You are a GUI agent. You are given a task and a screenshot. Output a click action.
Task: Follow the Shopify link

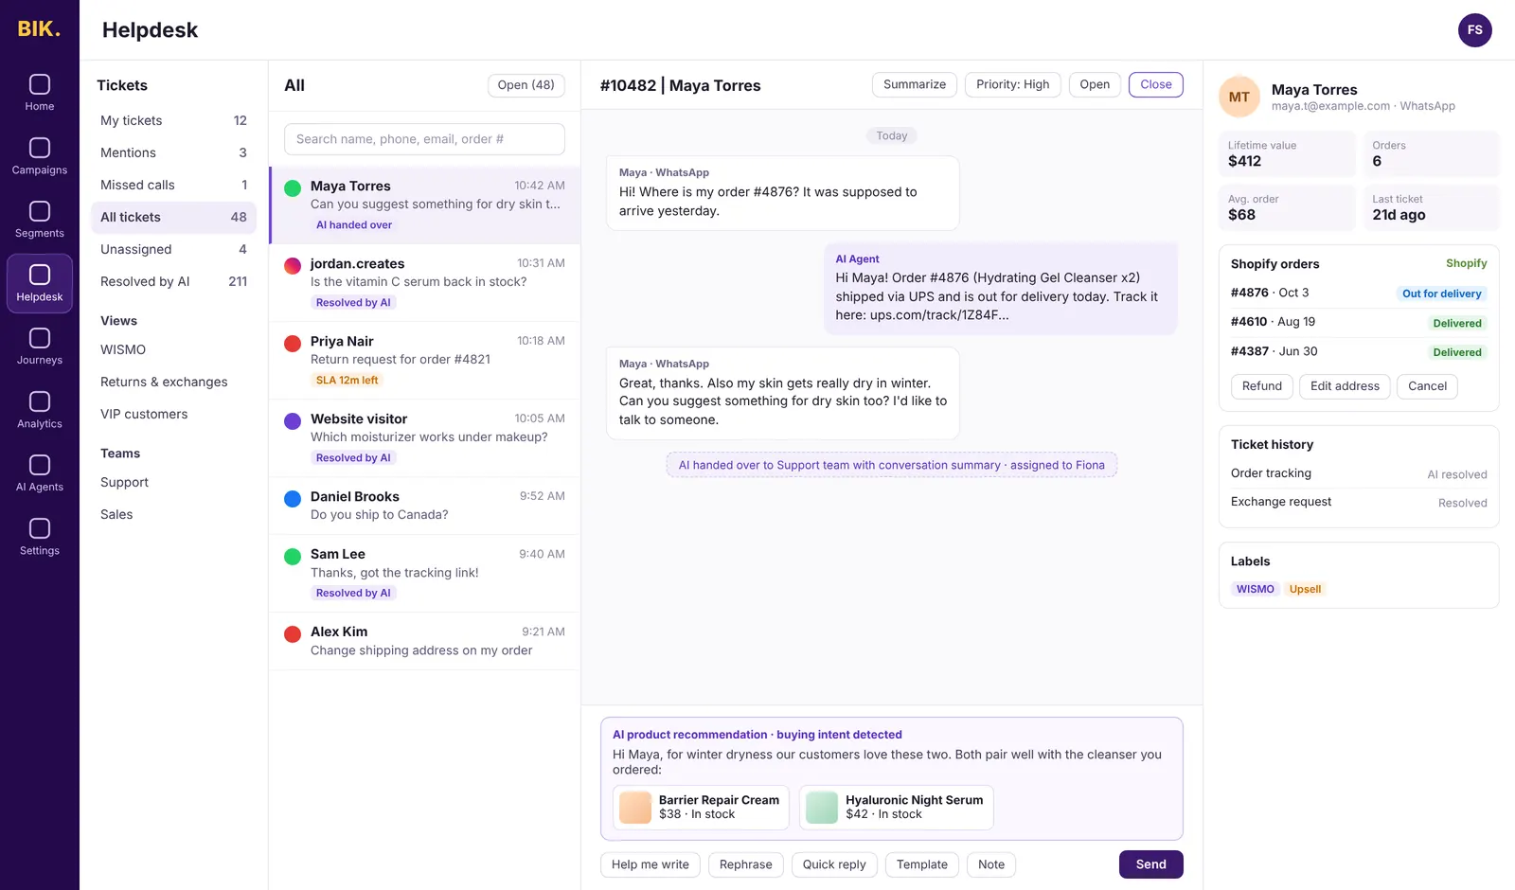(x=1466, y=263)
